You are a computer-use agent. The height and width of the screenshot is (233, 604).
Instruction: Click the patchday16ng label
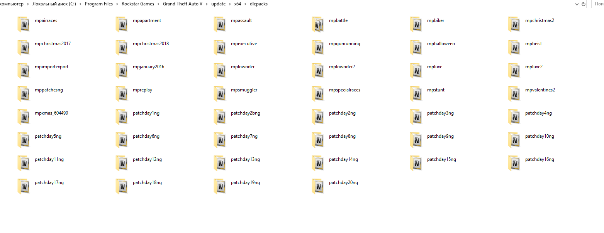tap(540, 159)
